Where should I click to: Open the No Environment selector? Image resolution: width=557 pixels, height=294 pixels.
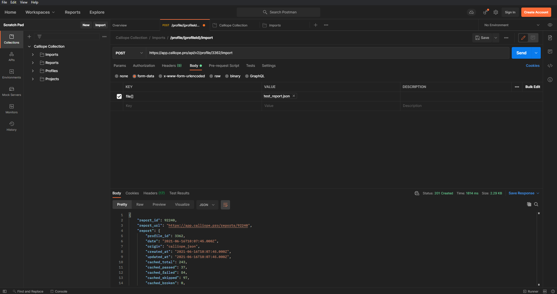click(512, 25)
